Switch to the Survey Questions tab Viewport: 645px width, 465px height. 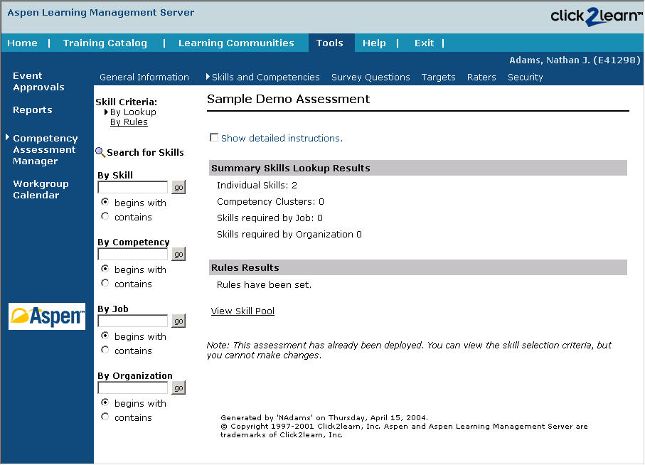[x=371, y=77]
